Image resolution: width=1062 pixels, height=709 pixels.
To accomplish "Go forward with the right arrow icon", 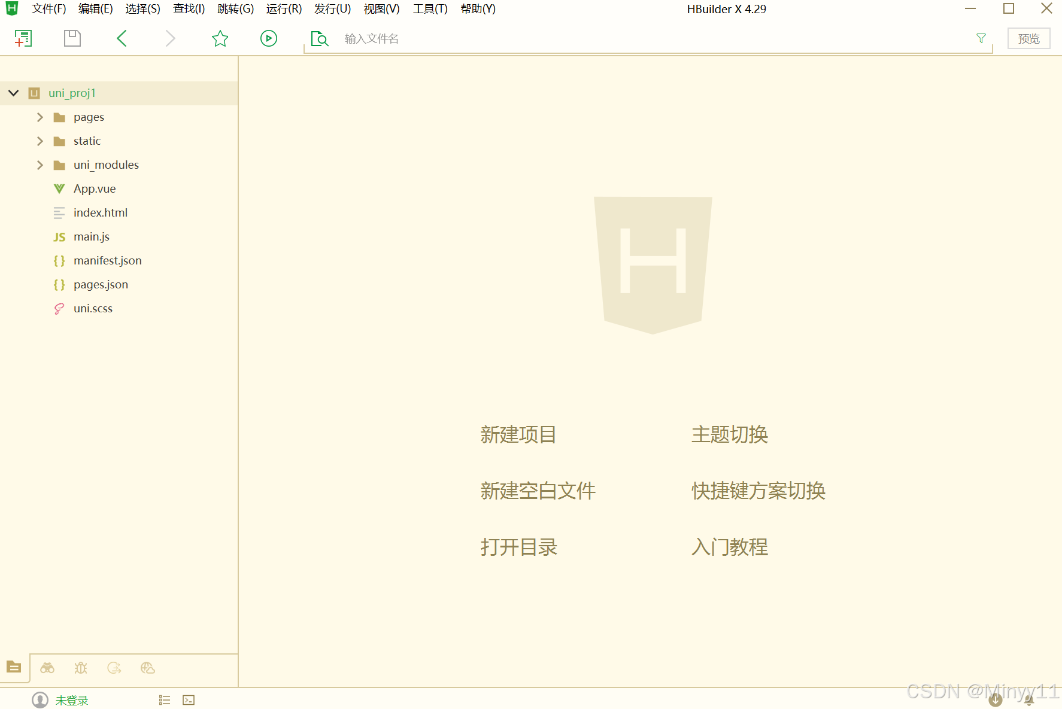I will (x=171, y=38).
